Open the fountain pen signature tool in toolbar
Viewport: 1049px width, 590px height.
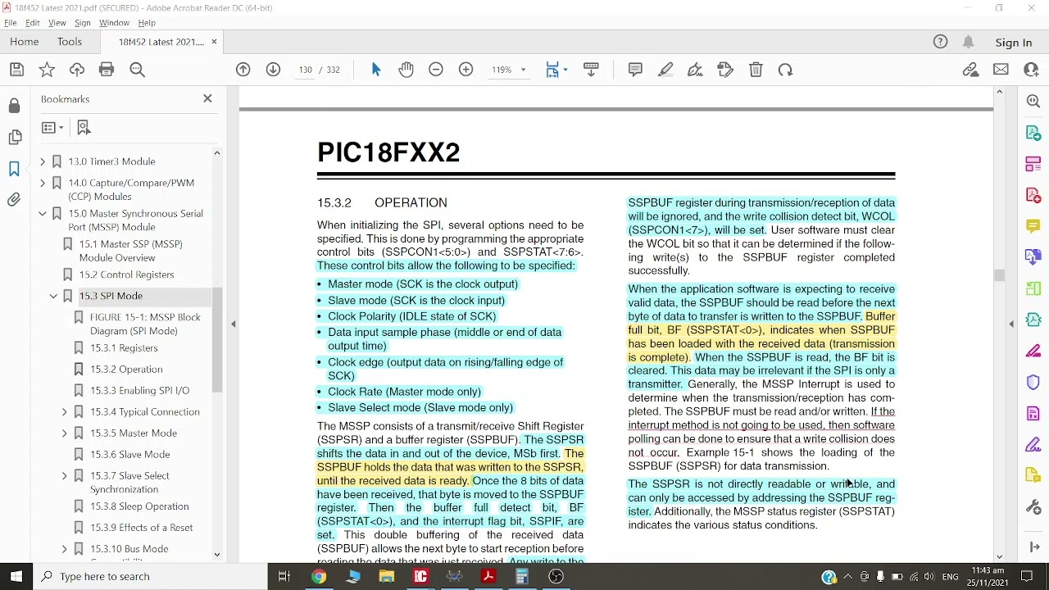coord(695,70)
